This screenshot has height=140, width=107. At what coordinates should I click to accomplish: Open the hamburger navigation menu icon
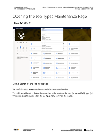pos(14,28)
